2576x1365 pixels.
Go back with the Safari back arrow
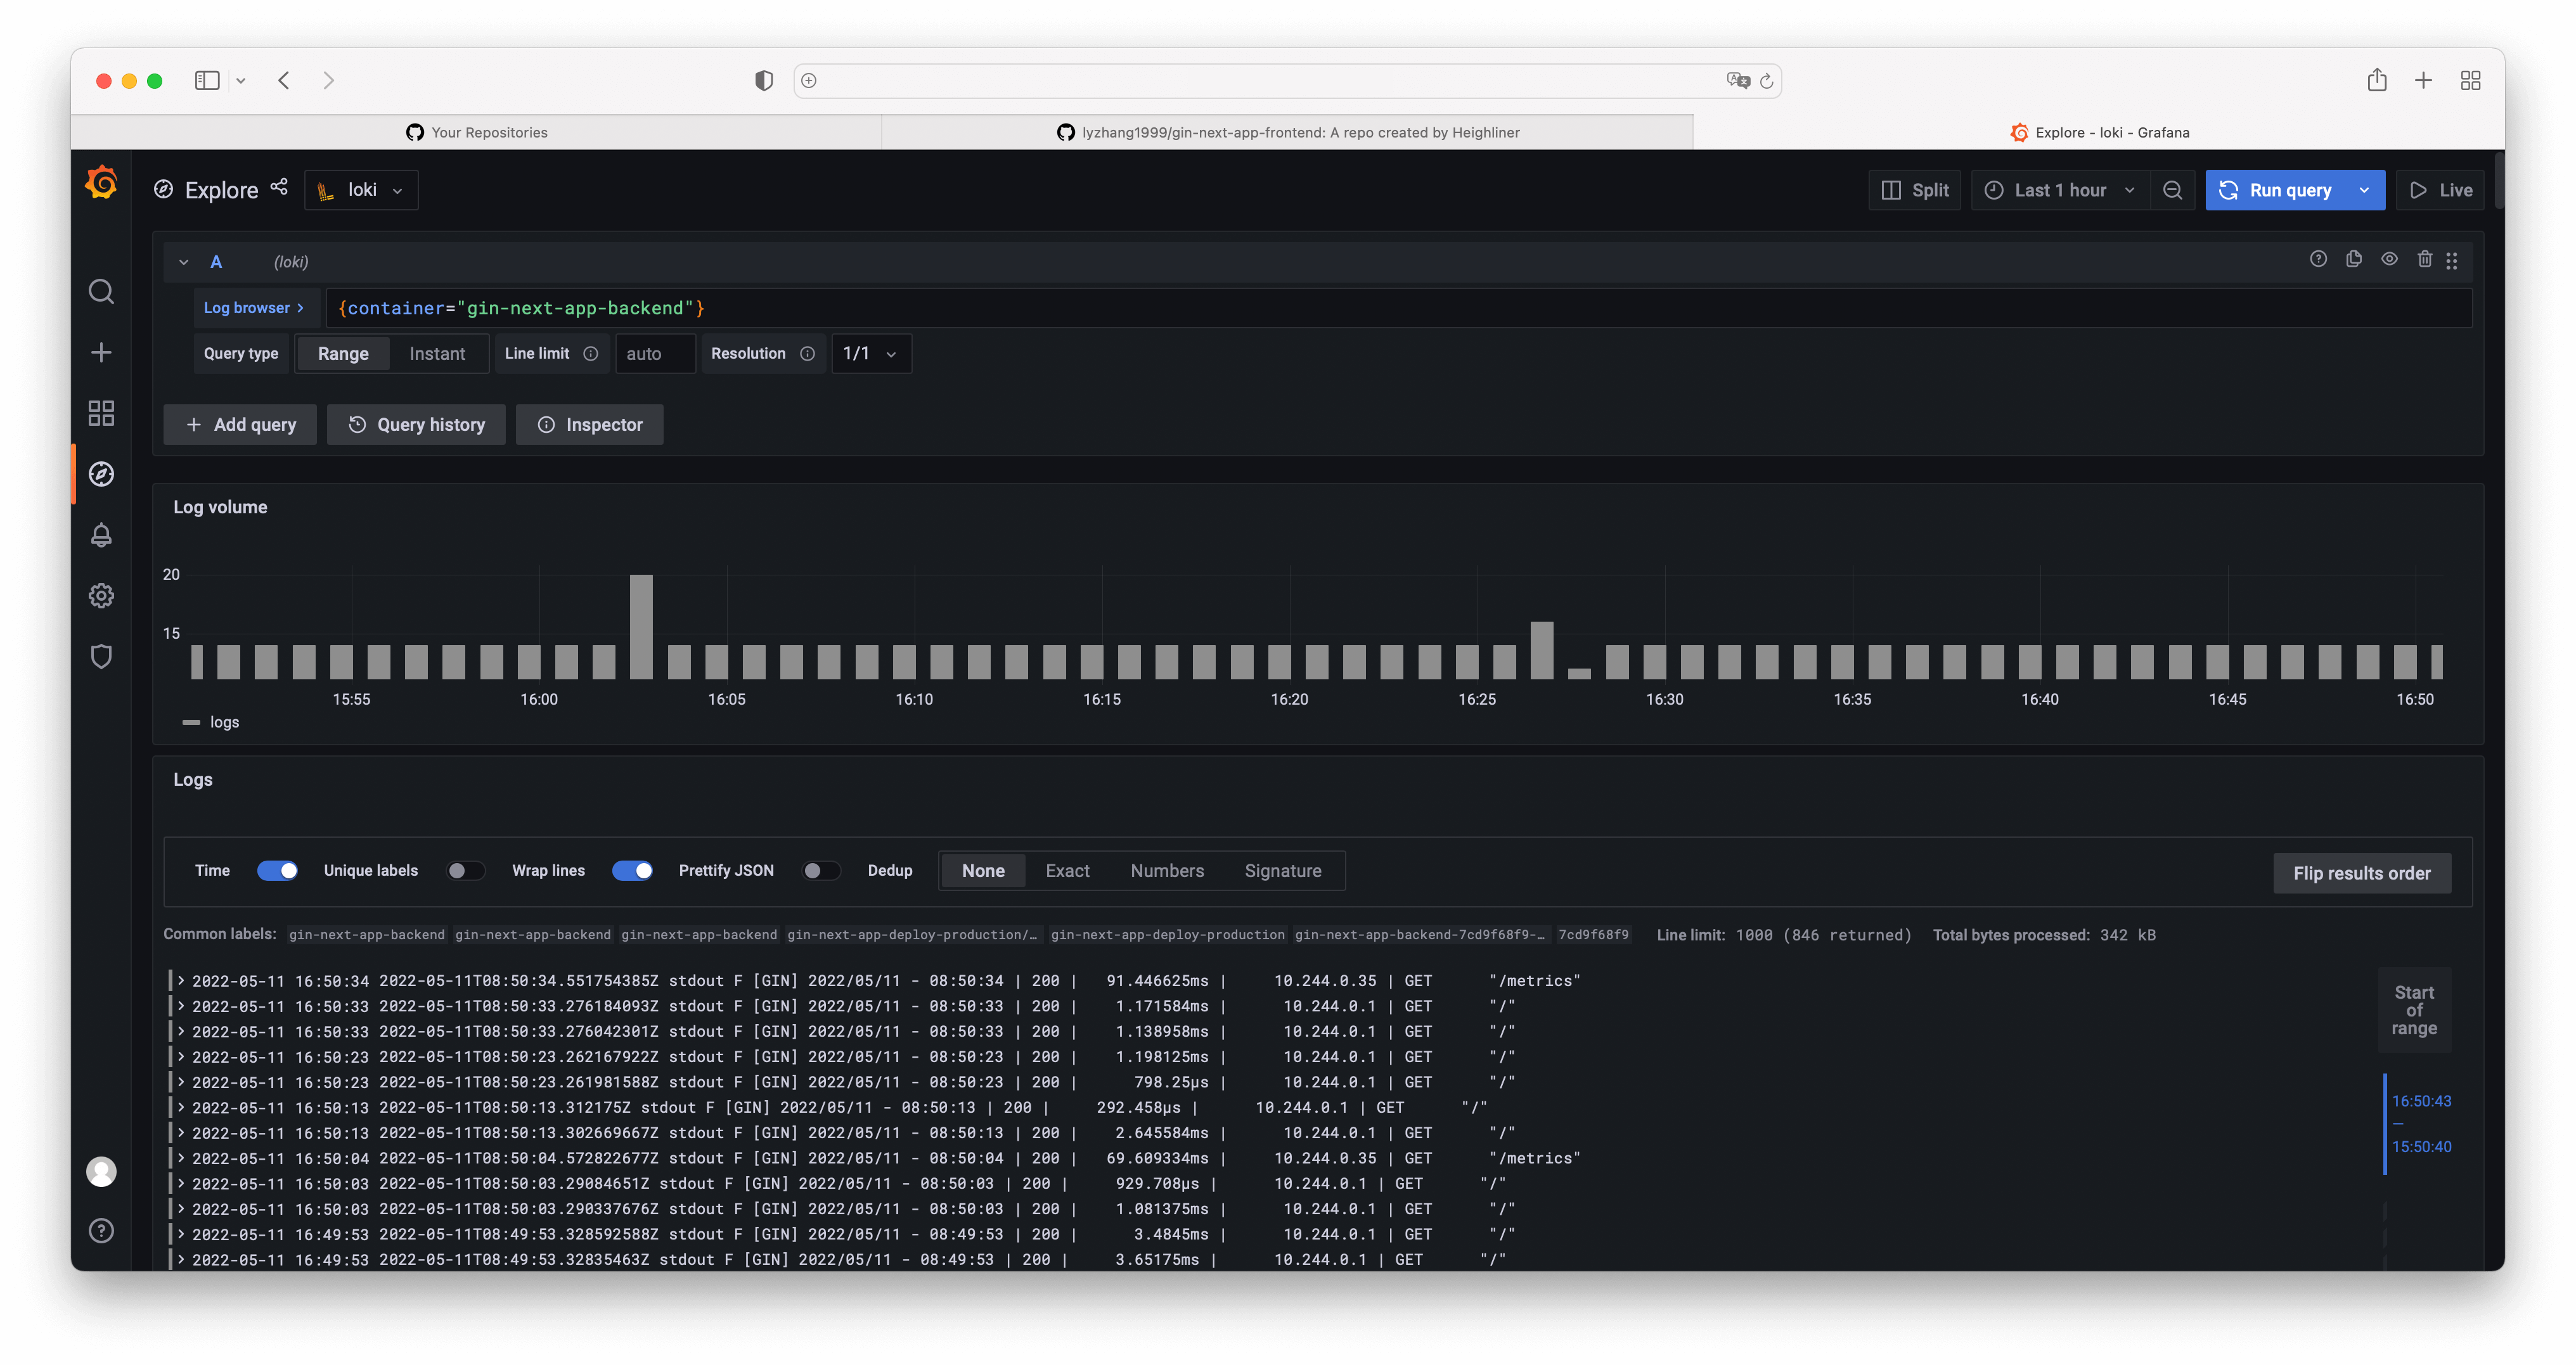[284, 80]
